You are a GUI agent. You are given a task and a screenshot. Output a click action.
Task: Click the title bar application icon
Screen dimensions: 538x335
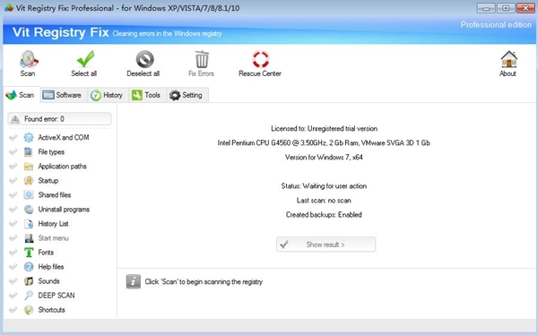coord(9,8)
